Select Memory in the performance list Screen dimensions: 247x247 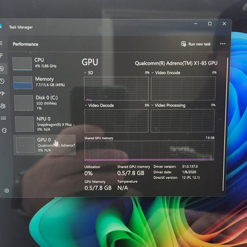tap(44, 83)
